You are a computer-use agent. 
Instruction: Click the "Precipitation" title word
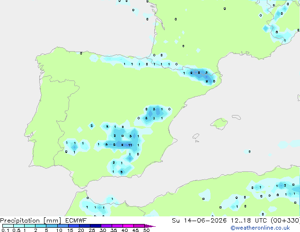click(20, 221)
